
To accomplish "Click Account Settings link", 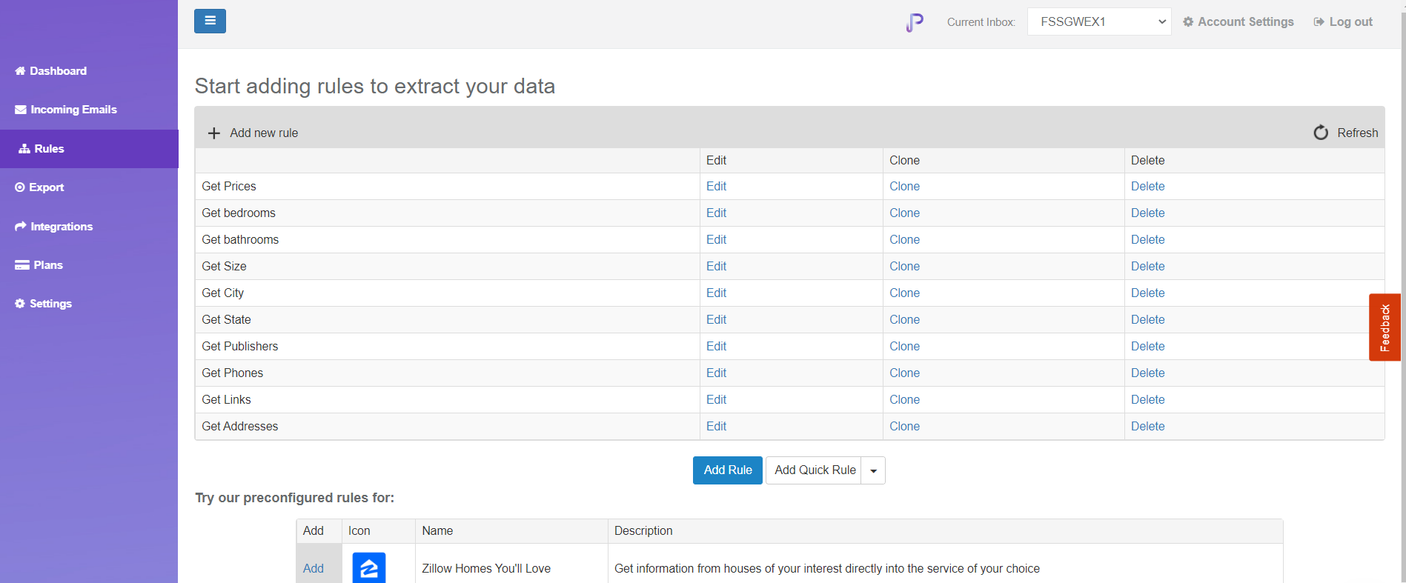I will click(x=1238, y=21).
